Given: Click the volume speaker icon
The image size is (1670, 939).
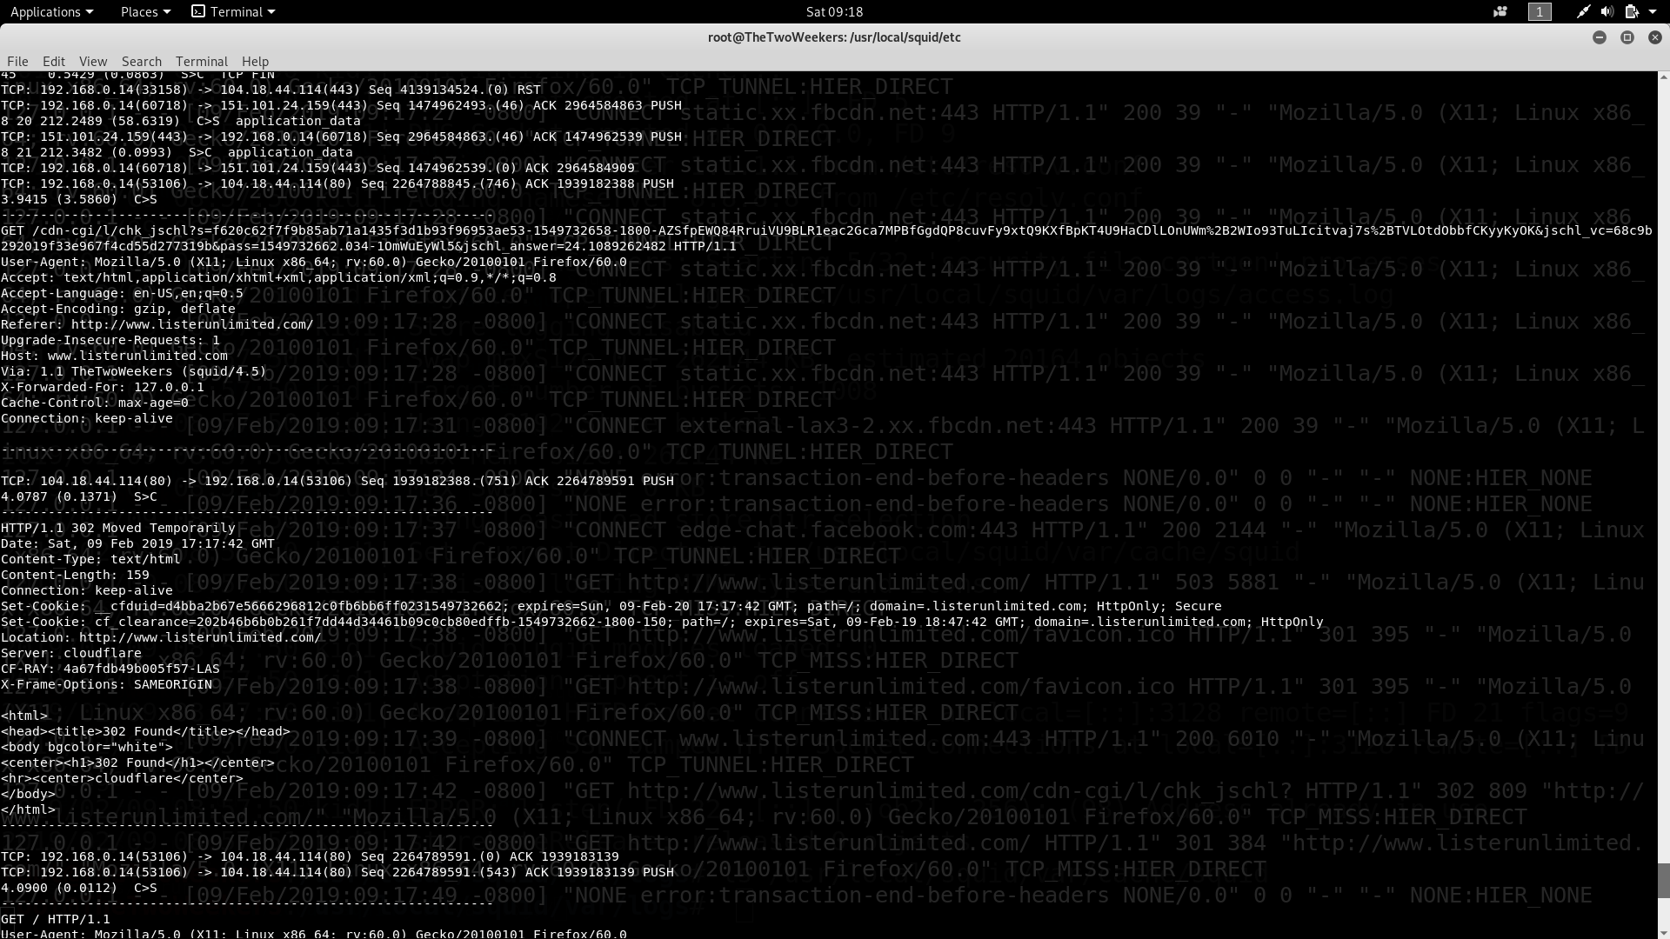Looking at the screenshot, I should (x=1607, y=11).
